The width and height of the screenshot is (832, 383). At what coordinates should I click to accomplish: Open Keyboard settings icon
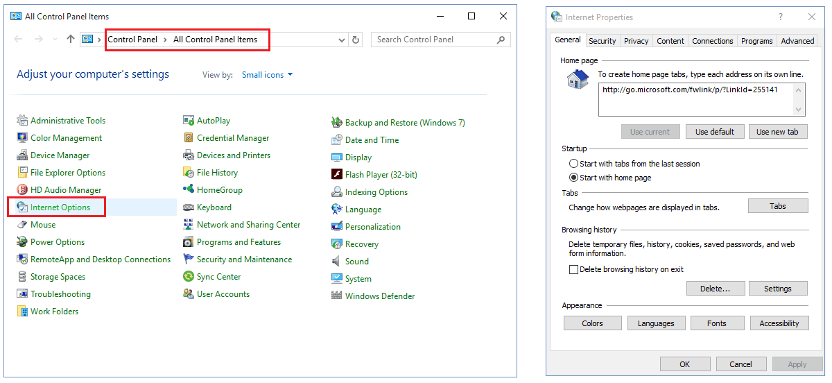pyautogui.click(x=189, y=207)
